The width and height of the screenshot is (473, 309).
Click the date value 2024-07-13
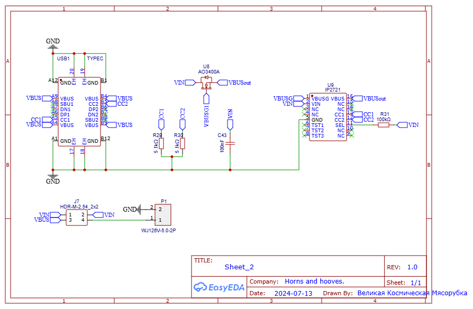click(294, 293)
